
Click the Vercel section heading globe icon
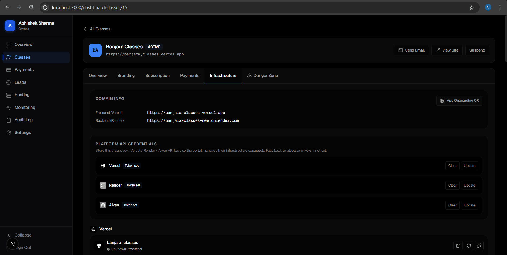(94, 229)
